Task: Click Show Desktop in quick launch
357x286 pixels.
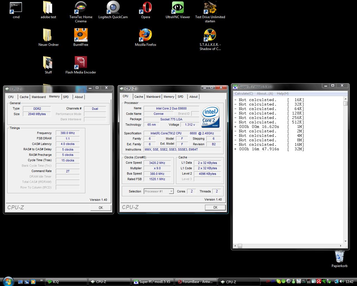Action: click(20, 282)
